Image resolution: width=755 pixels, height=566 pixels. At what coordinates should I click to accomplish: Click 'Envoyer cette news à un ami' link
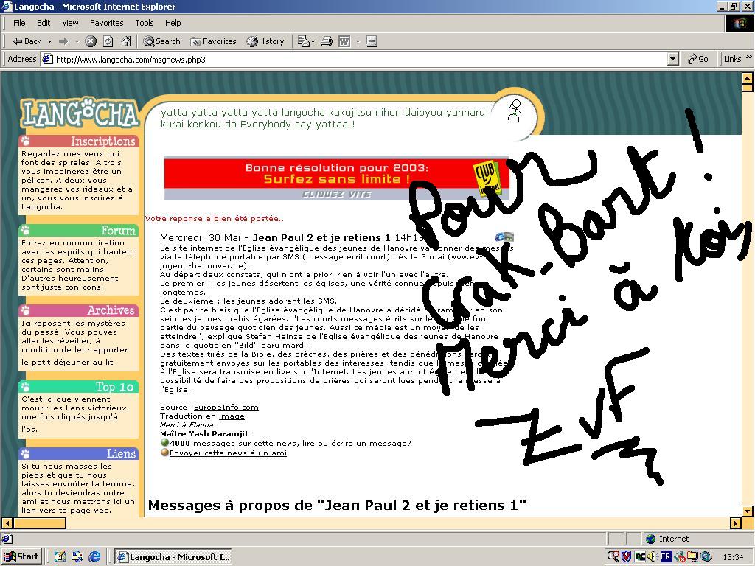[x=228, y=453]
